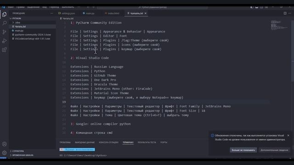Click the info icon in update notification
294x165 pixels.
point(212,136)
